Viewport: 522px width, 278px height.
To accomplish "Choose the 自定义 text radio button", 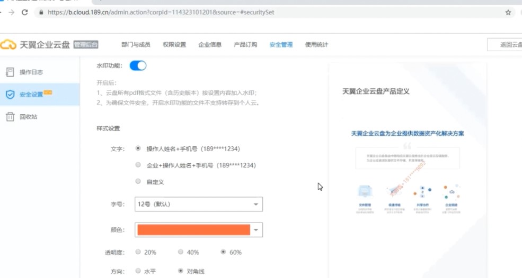I will tap(138, 181).
